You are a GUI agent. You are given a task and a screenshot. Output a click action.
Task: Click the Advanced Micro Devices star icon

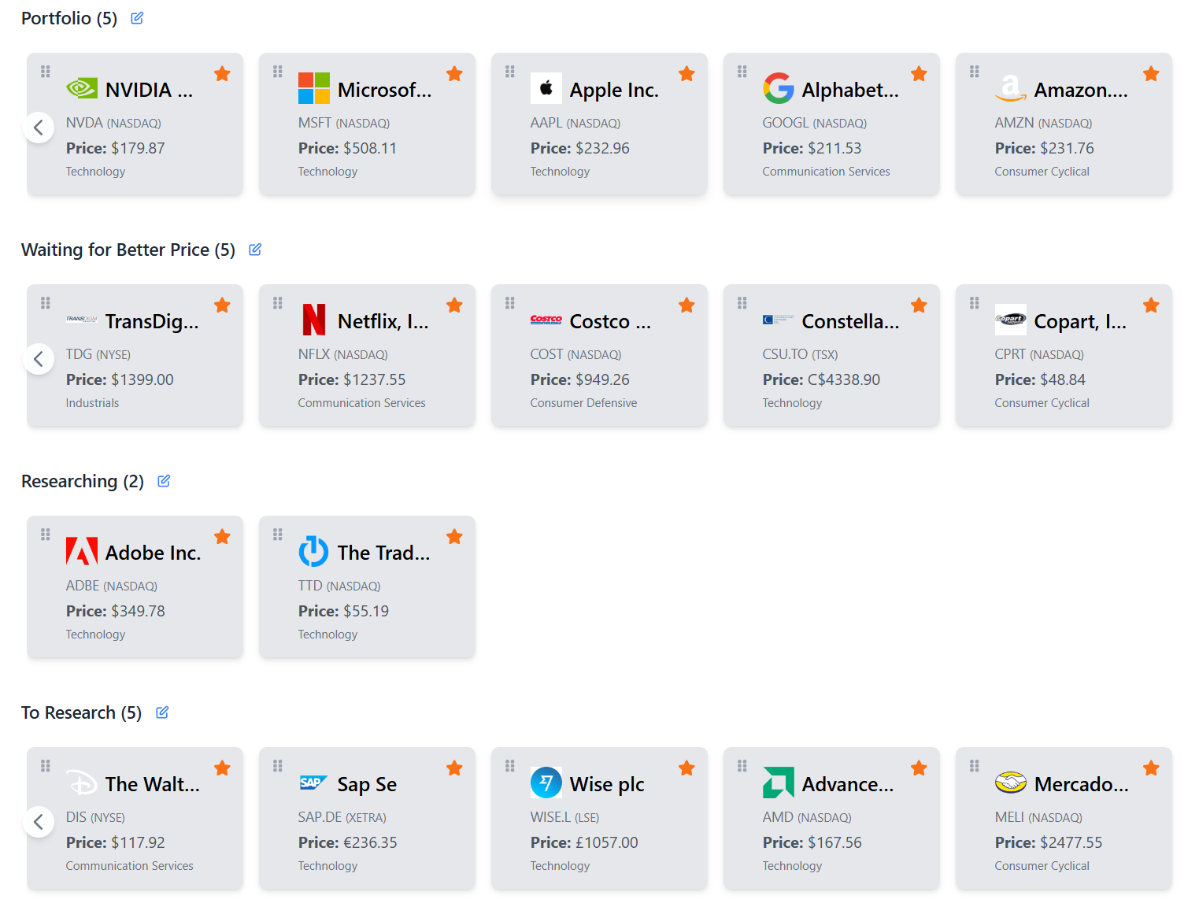click(x=920, y=768)
